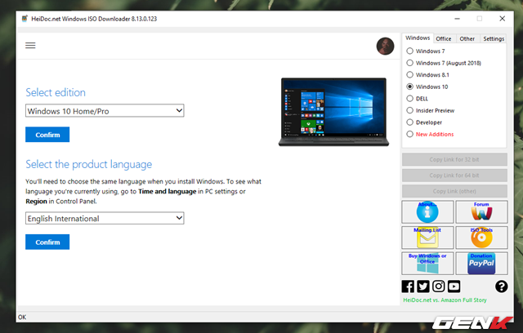Select the Windows 7 radio button
Image resolution: width=523 pixels, height=333 pixels.
click(410, 51)
